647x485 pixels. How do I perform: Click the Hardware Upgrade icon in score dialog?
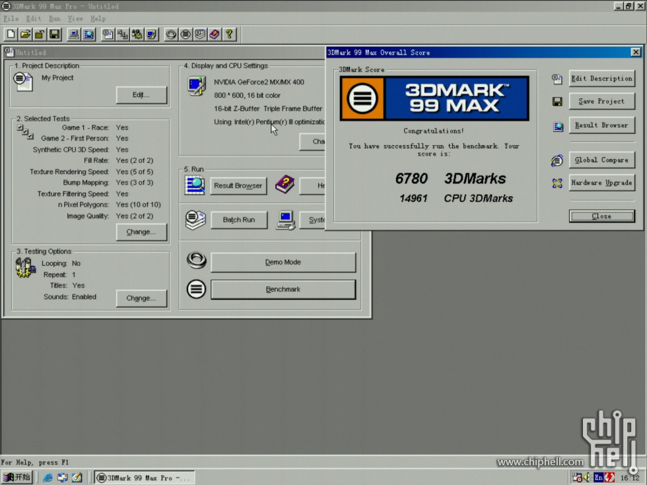(557, 183)
